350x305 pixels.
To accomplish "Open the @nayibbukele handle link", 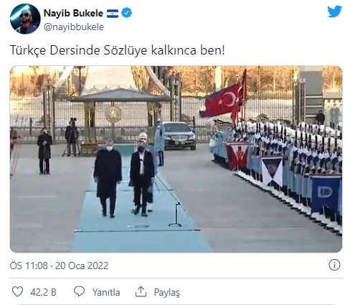I will coord(74,27).
